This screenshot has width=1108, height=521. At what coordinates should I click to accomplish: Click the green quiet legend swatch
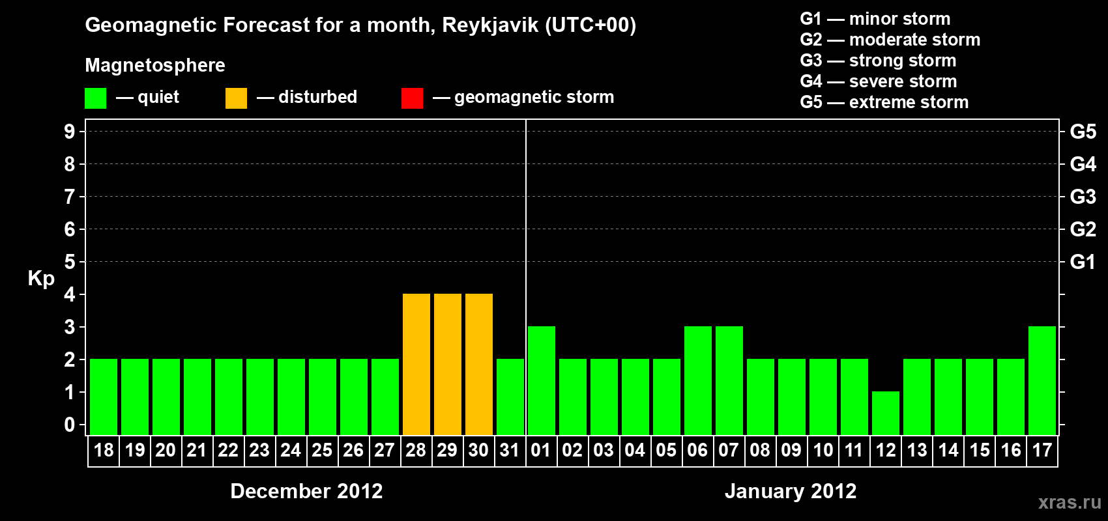point(95,98)
